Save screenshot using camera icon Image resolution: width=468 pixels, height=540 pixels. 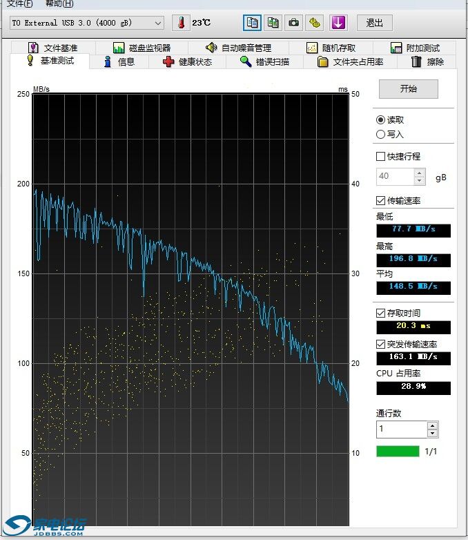(294, 23)
